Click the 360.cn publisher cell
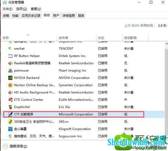 pyautogui.click(x=63, y=122)
